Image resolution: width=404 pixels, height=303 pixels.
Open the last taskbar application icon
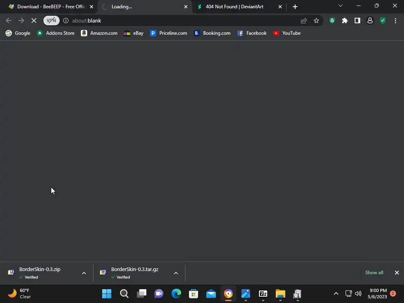[297, 294]
